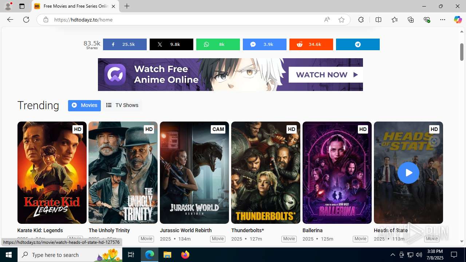Share on Reddit via the 34.6k button
Viewport: 466px width, 262px height.
(311, 44)
